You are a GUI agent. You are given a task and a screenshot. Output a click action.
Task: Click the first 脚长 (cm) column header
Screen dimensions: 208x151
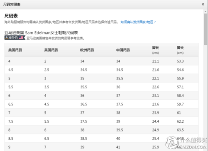156,50
